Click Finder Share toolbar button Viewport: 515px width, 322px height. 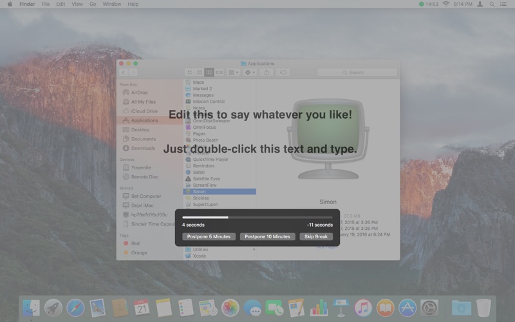pyautogui.click(x=267, y=72)
